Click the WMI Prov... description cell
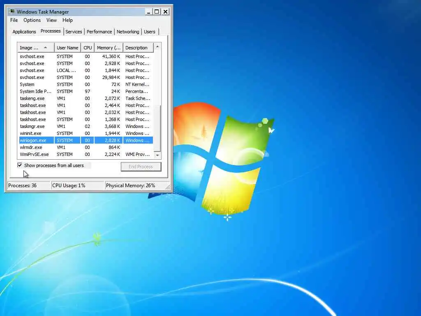The image size is (421, 316). pyautogui.click(x=137, y=154)
